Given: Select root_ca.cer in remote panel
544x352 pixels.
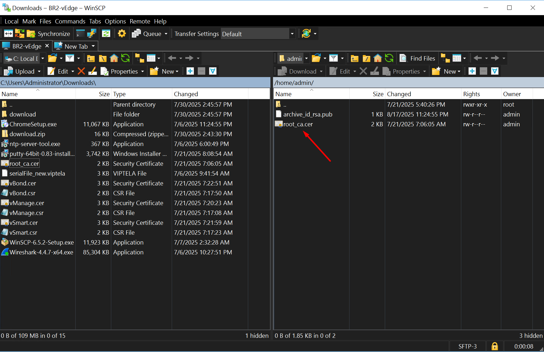Looking at the screenshot, I should click(298, 124).
